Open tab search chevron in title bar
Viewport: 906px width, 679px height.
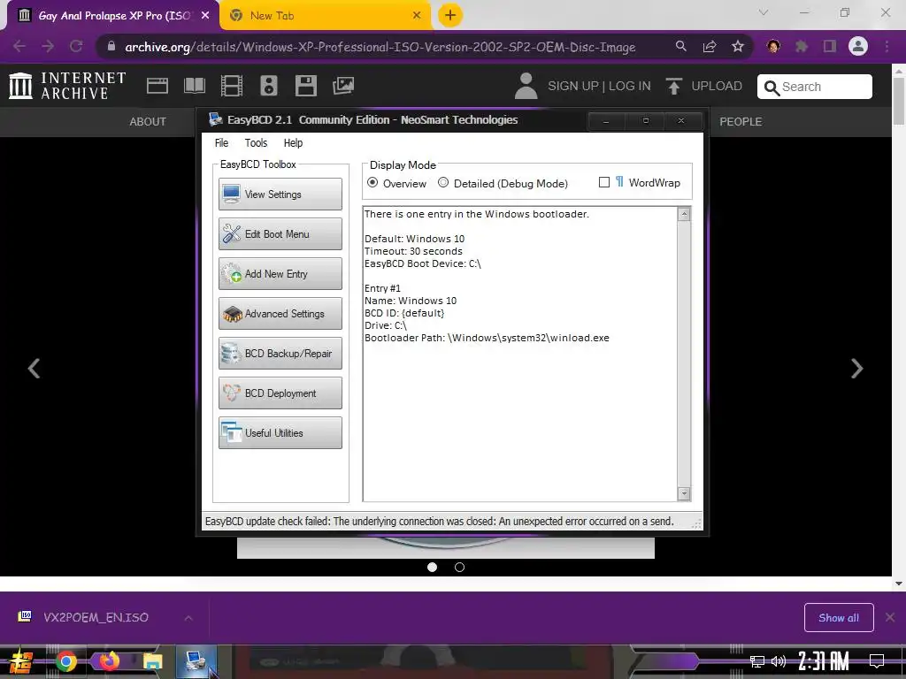764,12
